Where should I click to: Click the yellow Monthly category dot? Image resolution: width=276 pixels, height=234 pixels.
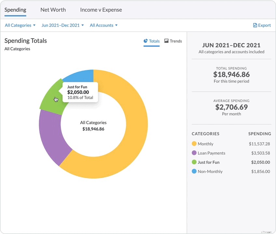point(193,144)
